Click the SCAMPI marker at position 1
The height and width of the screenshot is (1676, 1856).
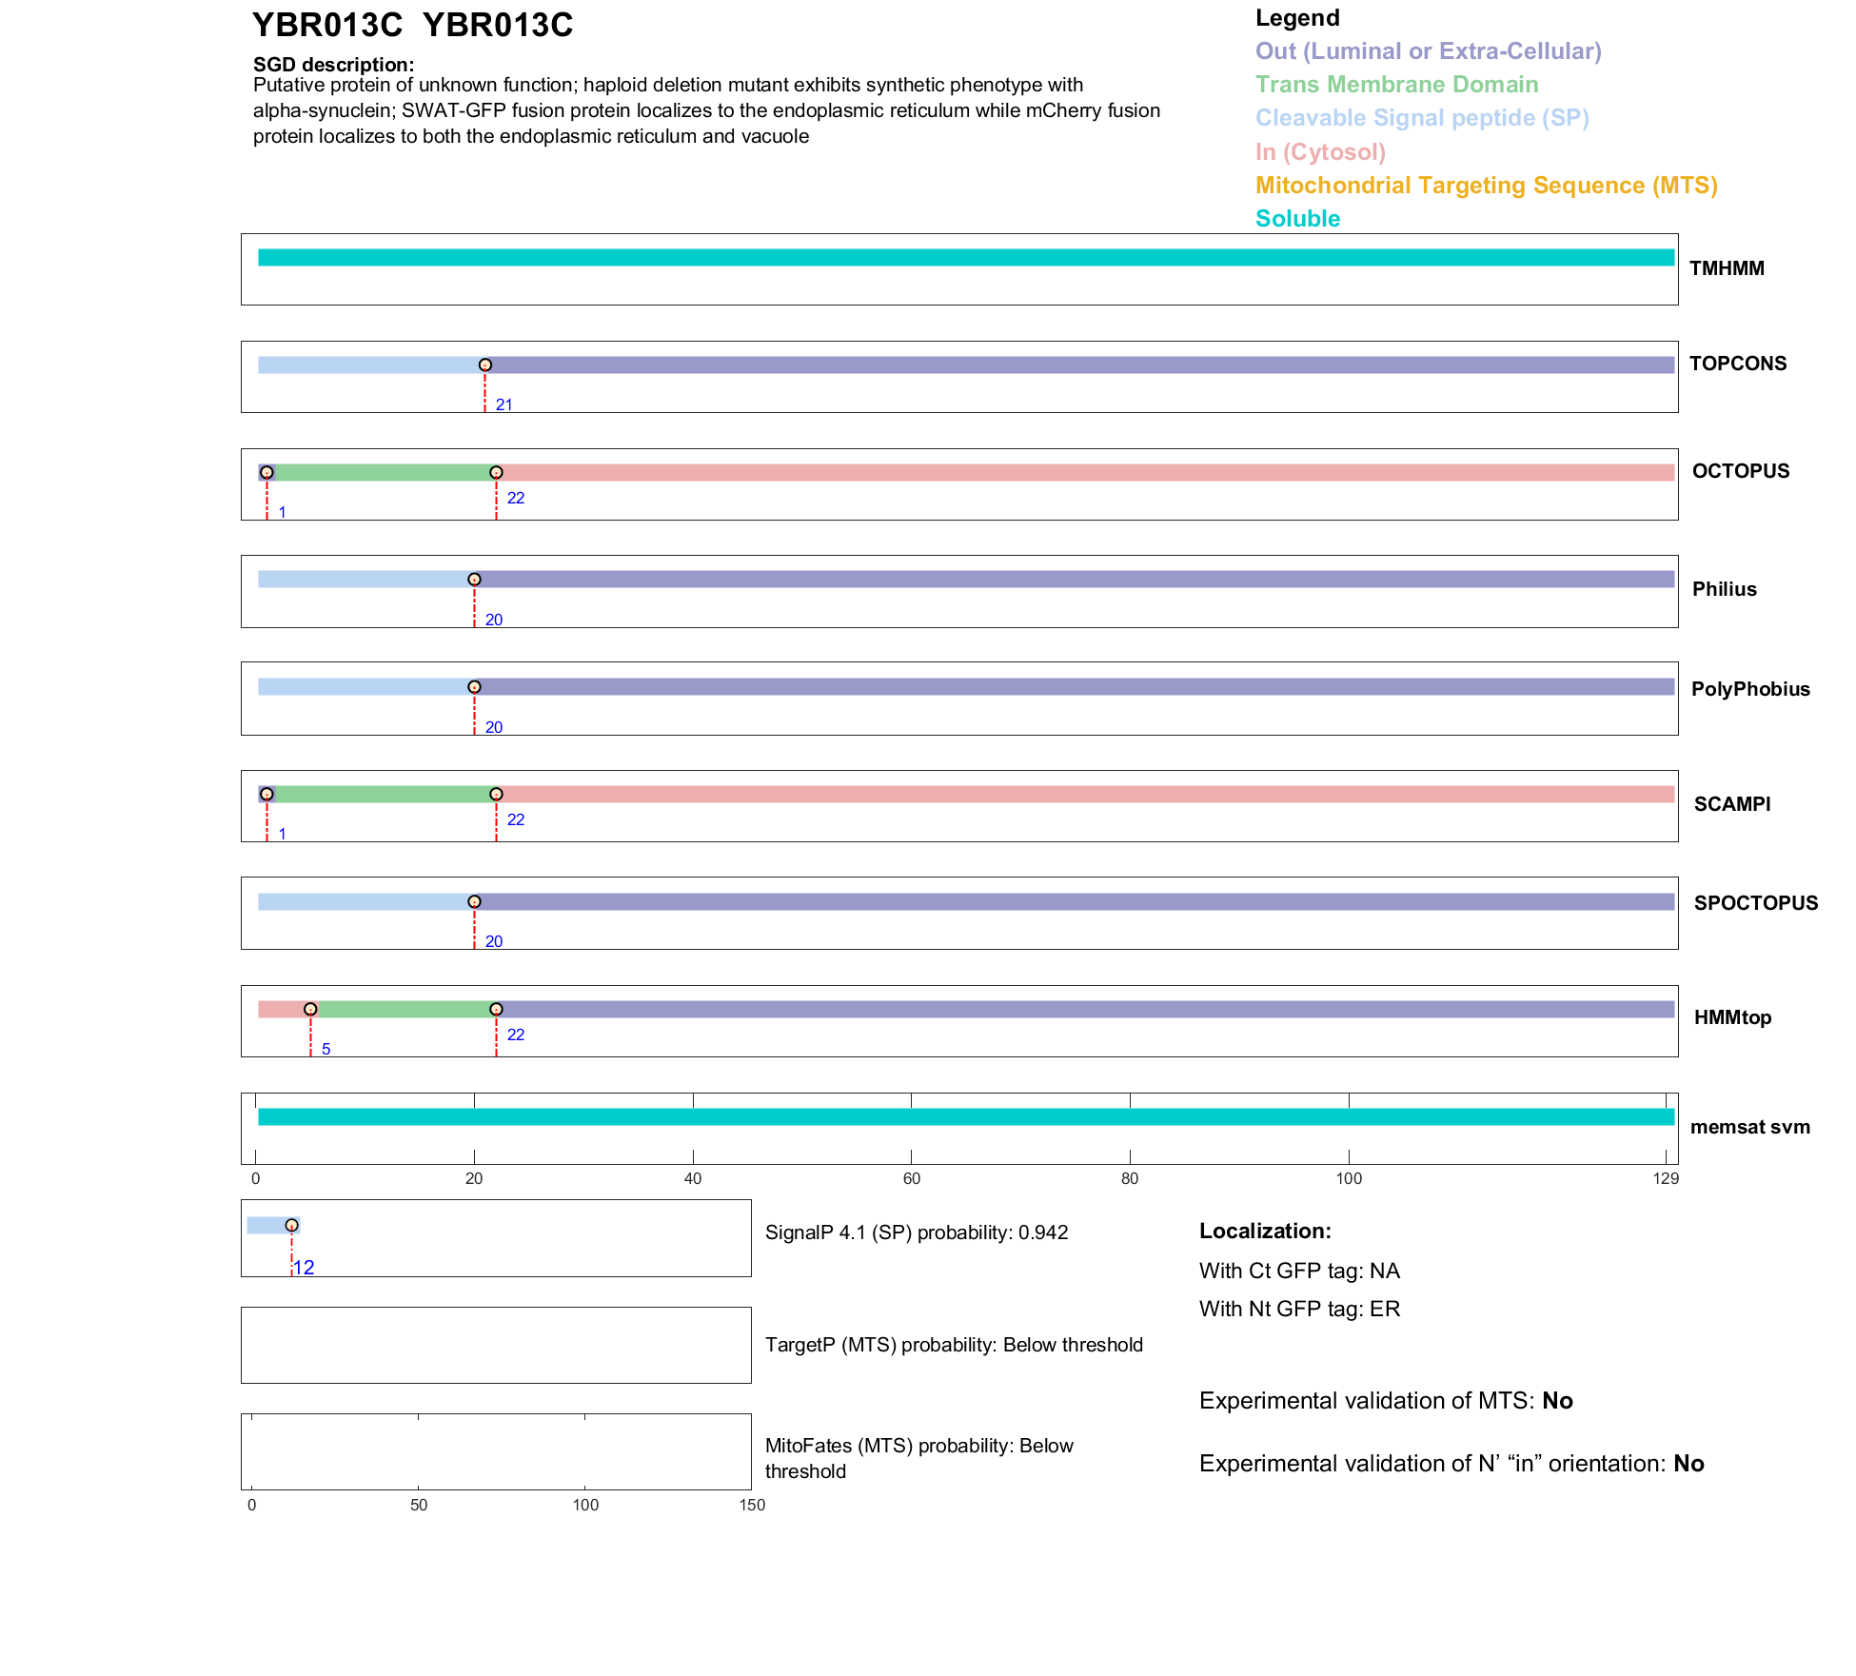point(267,795)
